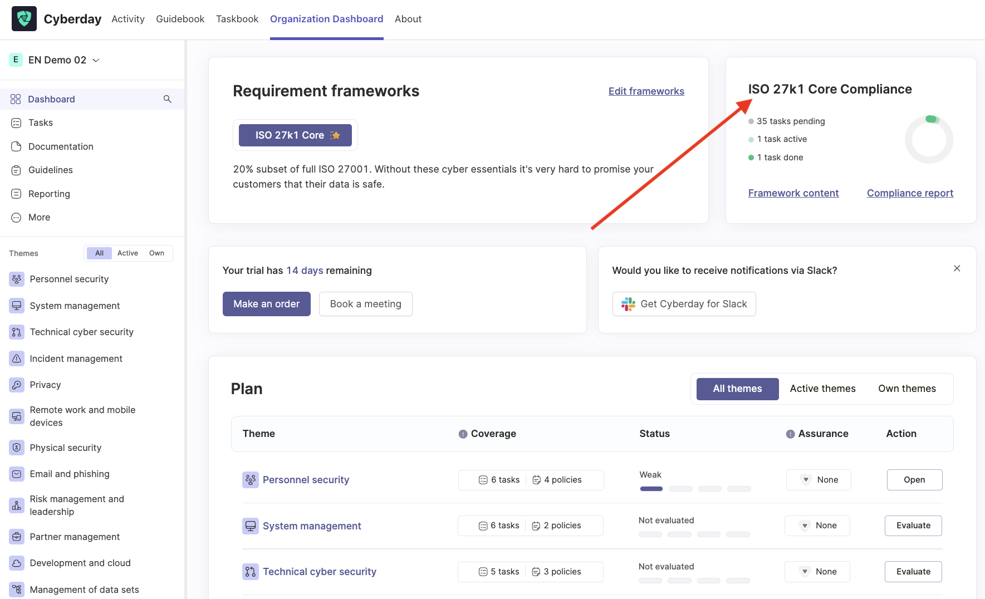Click the Documentation pie icon in sidebar
Screen dimensions: 985x599
tap(16, 146)
